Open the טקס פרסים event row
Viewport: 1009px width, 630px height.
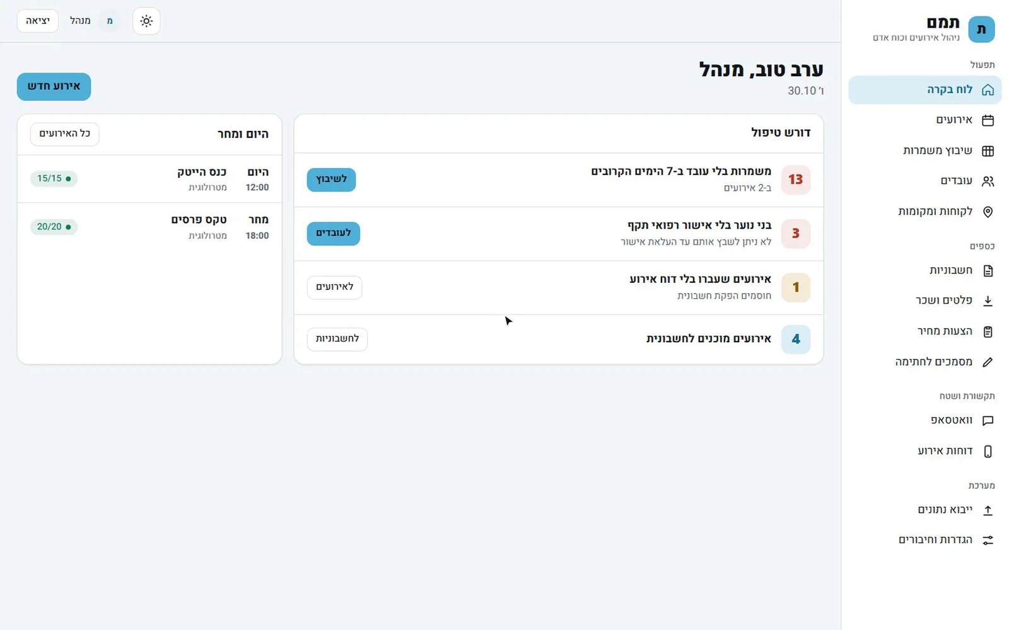tap(149, 227)
